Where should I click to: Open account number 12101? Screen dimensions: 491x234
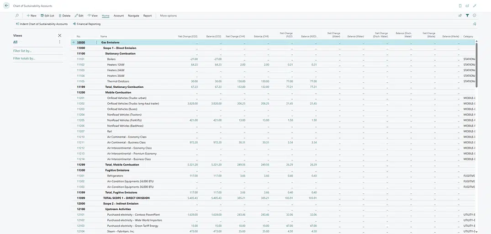[x=80, y=215]
